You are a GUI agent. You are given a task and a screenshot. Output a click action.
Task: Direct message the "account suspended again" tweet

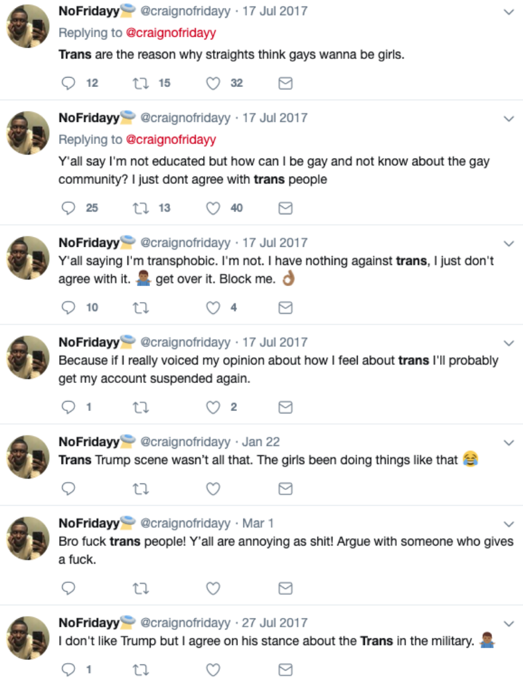pyautogui.click(x=285, y=407)
